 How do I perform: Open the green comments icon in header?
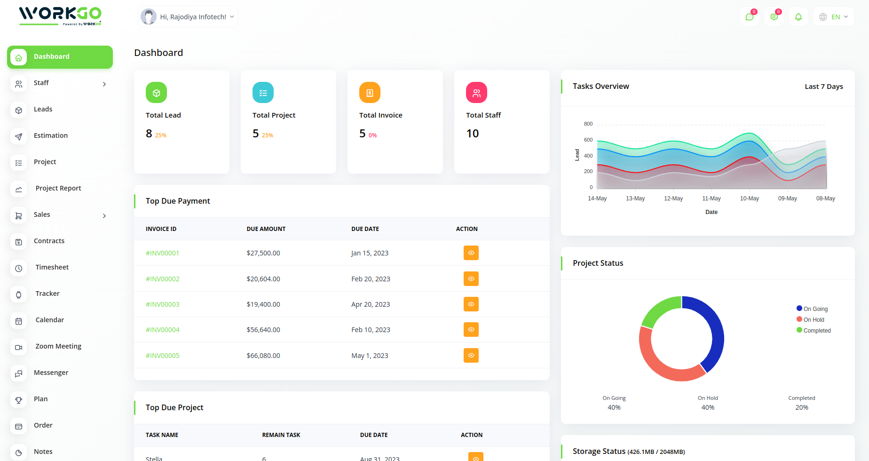pyautogui.click(x=774, y=17)
